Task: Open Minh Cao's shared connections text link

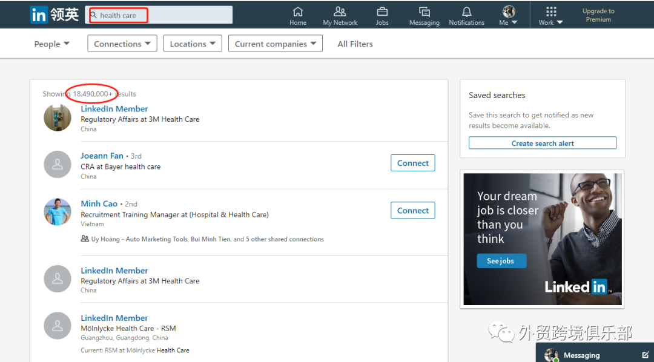Action: 207,239
